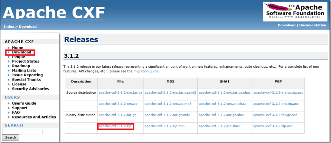Open apache-cxf-3.1.2.tar.gz.md5 checksum
This screenshot has height=143, width=331.
coord(167,115)
